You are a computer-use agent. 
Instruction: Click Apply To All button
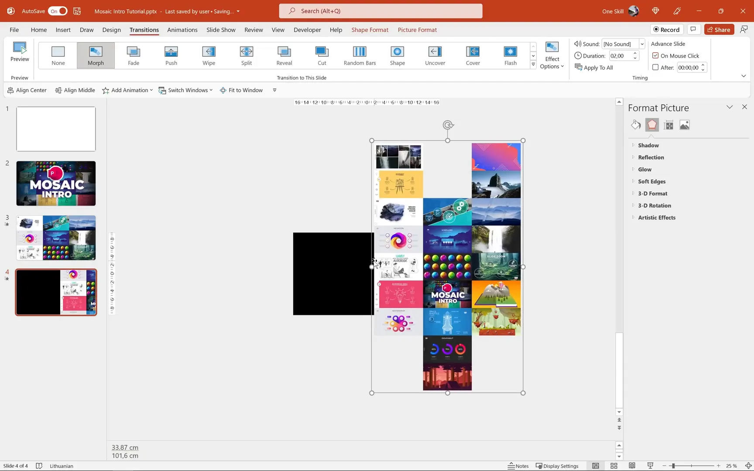594,68
